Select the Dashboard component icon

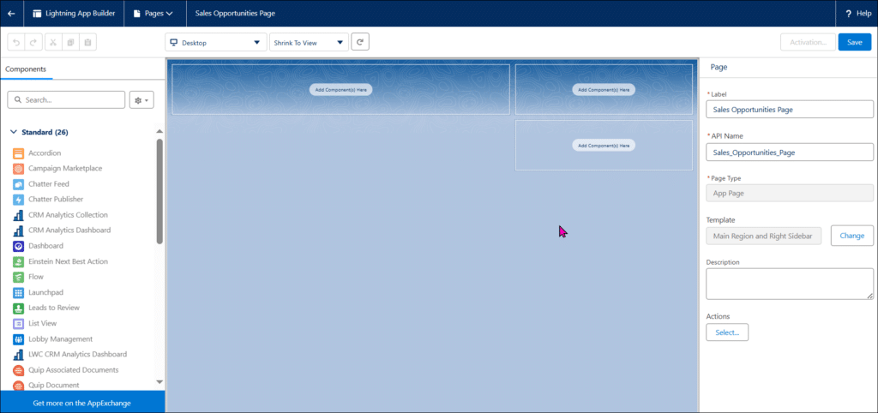coord(19,246)
